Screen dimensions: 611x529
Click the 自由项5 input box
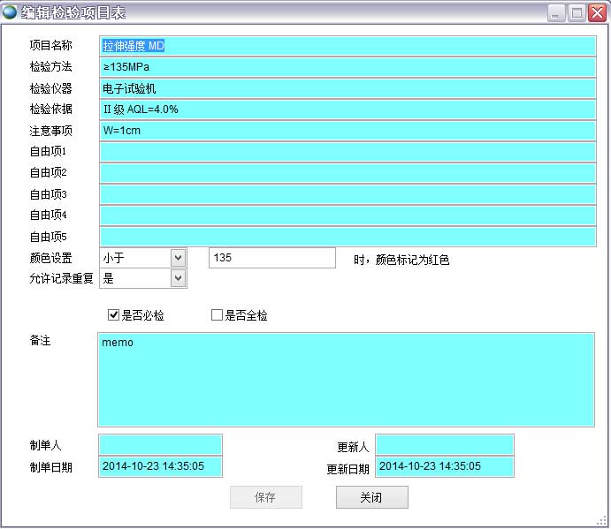point(347,237)
